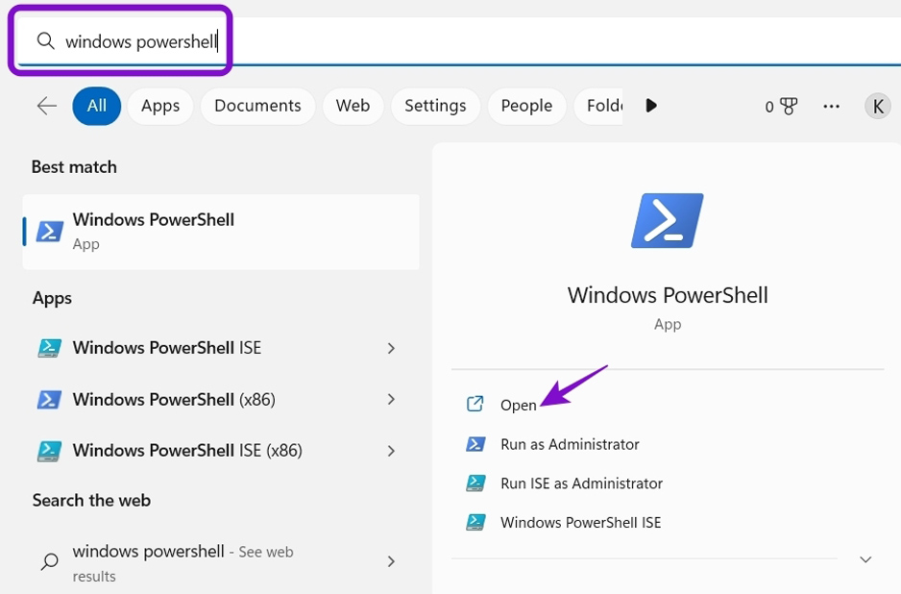Switch to the Settings filter tab
The height and width of the screenshot is (594, 901).
pos(435,106)
